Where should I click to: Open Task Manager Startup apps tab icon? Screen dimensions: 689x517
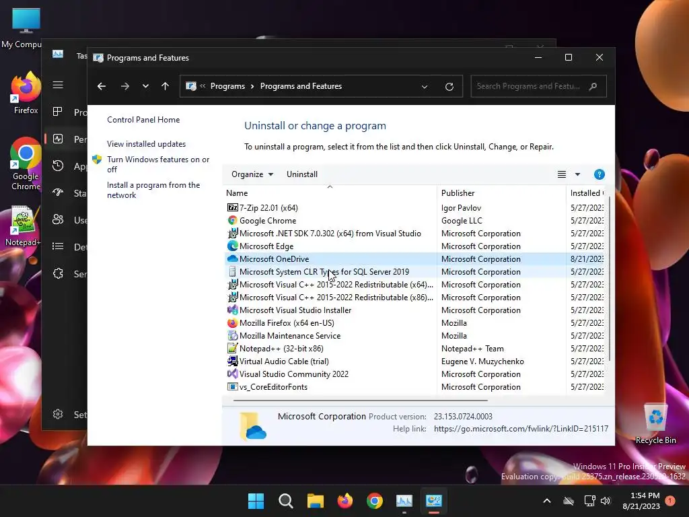[58, 193]
